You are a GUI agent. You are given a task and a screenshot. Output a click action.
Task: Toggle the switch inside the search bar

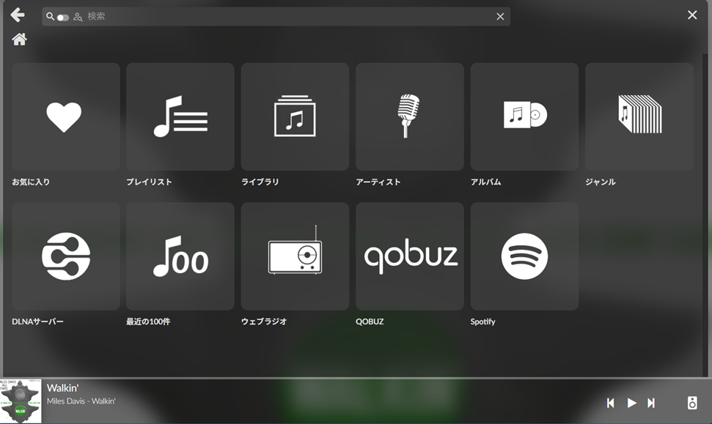pos(62,18)
